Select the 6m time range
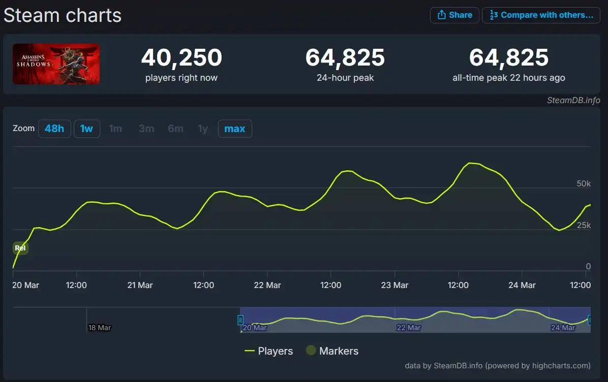608x382 pixels. [175, 129]
